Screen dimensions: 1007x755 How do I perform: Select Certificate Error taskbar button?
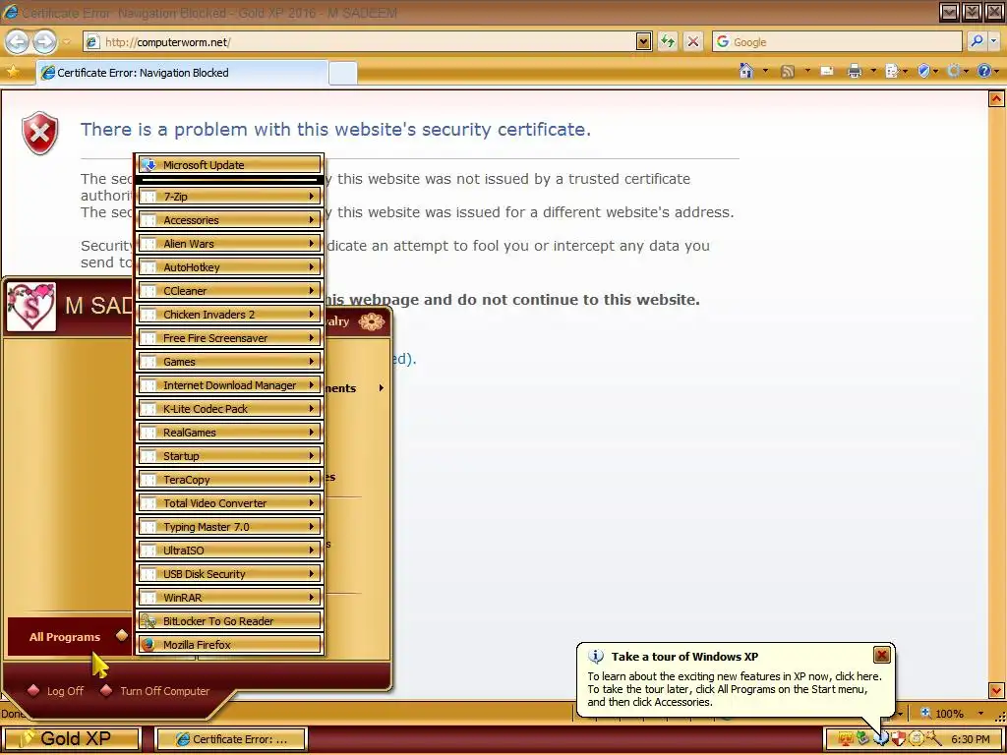pos(232,739)
